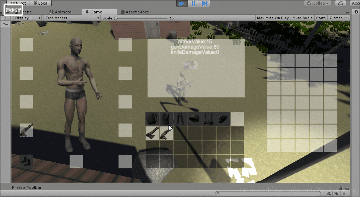Image resolution: width=360 pixels, height=197 pixels.
Task: Click the backpack item in inventory
Action: [152, 119]
